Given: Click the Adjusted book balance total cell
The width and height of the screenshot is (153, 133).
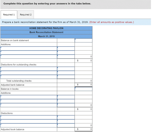Looking at the screenshot, I should [x=84, y=129].
